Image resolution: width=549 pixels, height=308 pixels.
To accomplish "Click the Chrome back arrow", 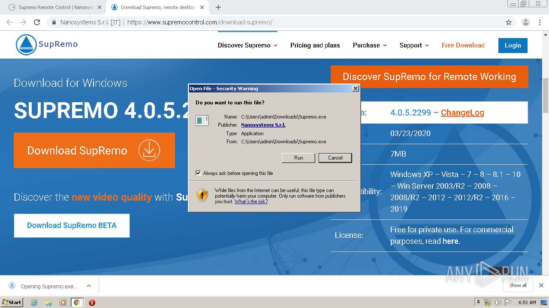I will [9, 22].
